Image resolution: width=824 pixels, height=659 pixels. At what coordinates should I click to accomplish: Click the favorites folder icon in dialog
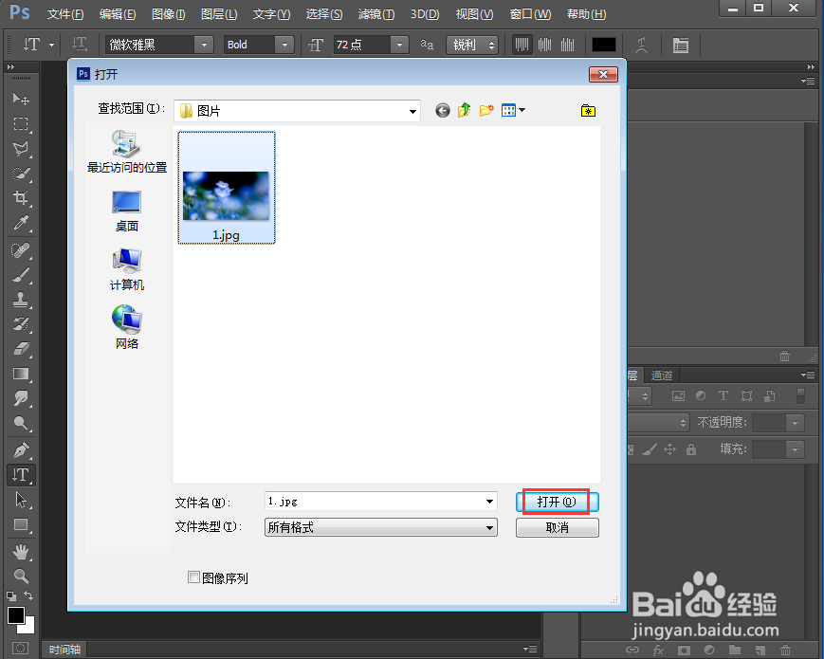588,110
